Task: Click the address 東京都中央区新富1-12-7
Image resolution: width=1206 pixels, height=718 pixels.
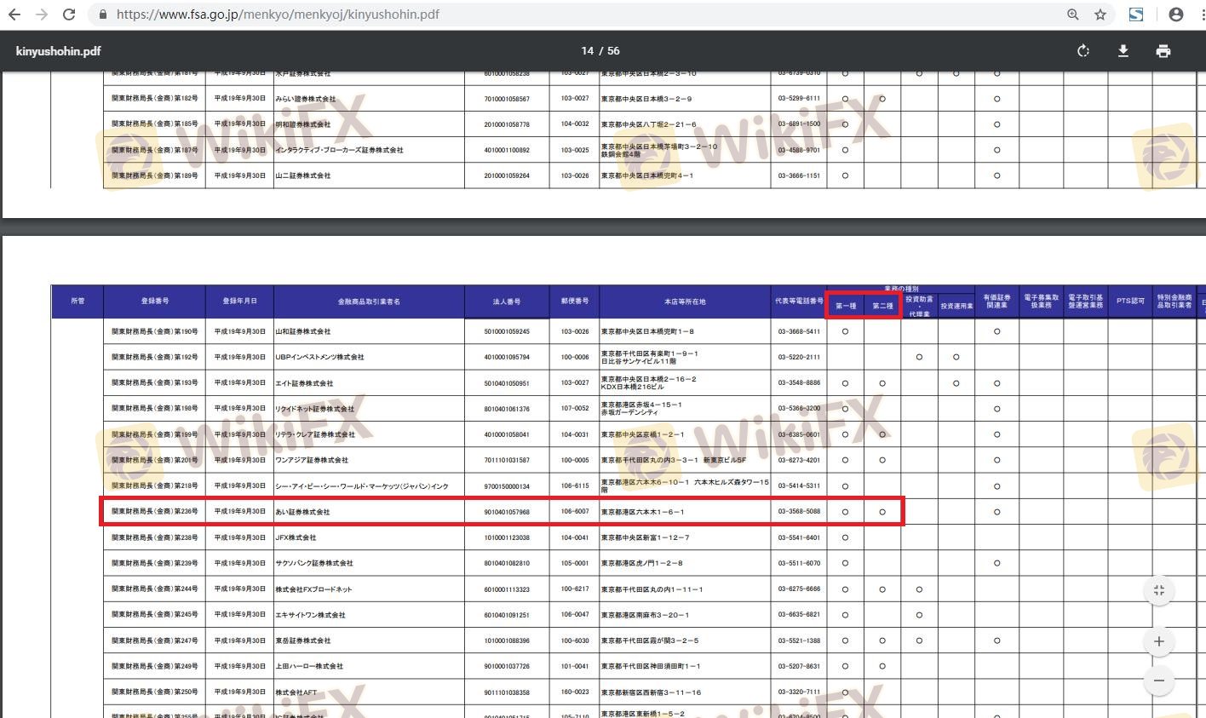Action: click(646, 537)
